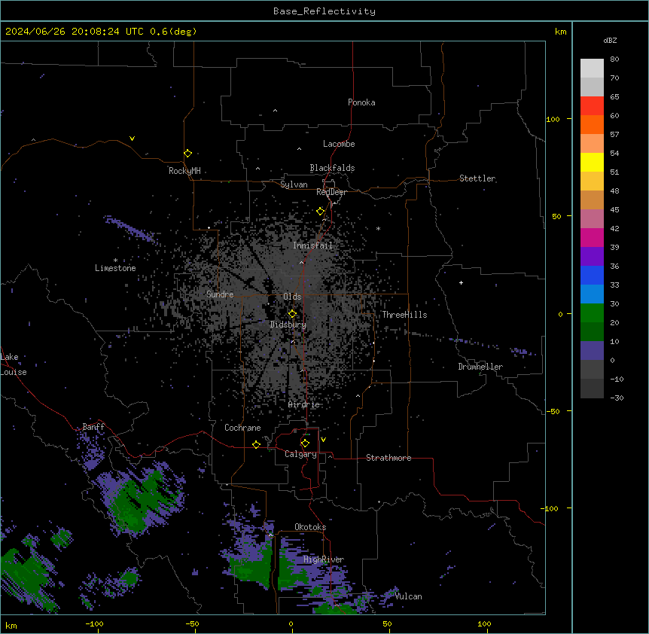This screenshot has height=634, width=649.
Task: Click the RockyMH town label
Action: tap(184, 171)
